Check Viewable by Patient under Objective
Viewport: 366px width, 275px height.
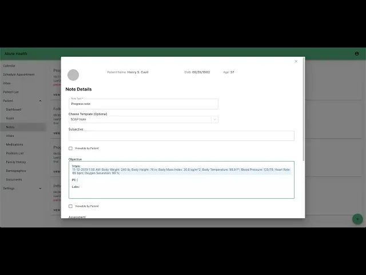(x=70, y=206)
